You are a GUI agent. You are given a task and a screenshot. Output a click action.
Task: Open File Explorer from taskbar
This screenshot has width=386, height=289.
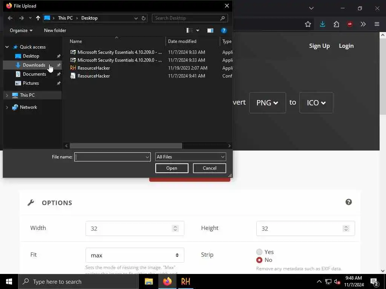tap(149, 281)
